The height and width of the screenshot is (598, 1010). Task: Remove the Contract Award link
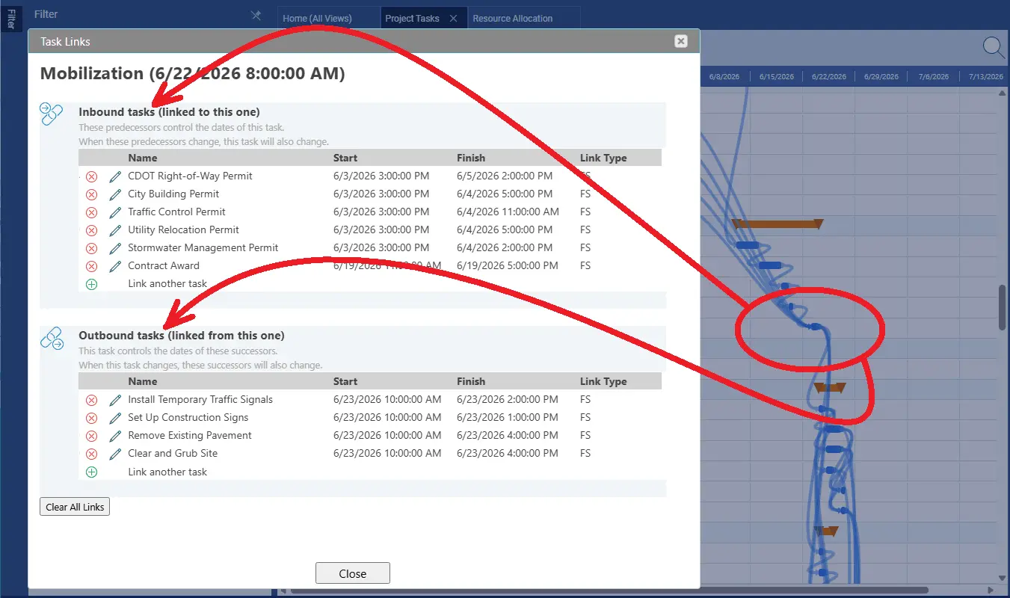click(91, 267)
